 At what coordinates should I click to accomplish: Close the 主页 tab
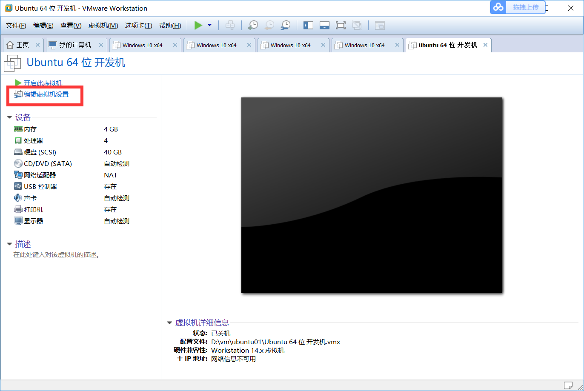(x=37, y=45)
